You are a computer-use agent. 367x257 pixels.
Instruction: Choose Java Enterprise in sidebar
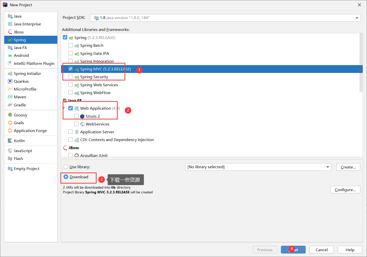point(31,24)
